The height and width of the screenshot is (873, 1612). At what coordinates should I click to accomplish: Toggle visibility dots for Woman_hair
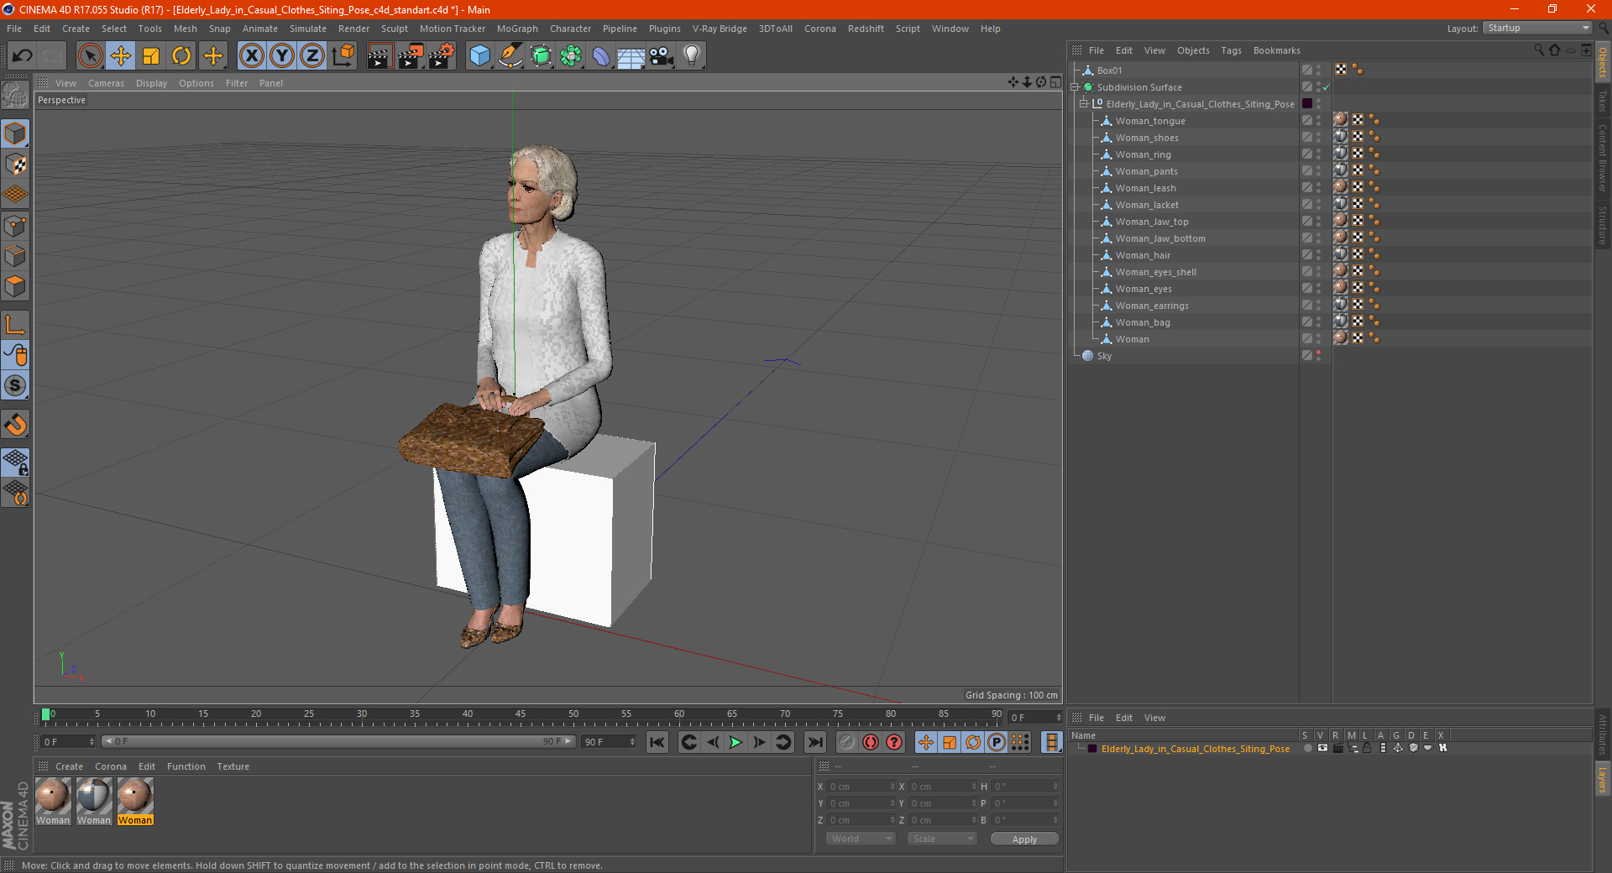click(x=1319, y=255)
